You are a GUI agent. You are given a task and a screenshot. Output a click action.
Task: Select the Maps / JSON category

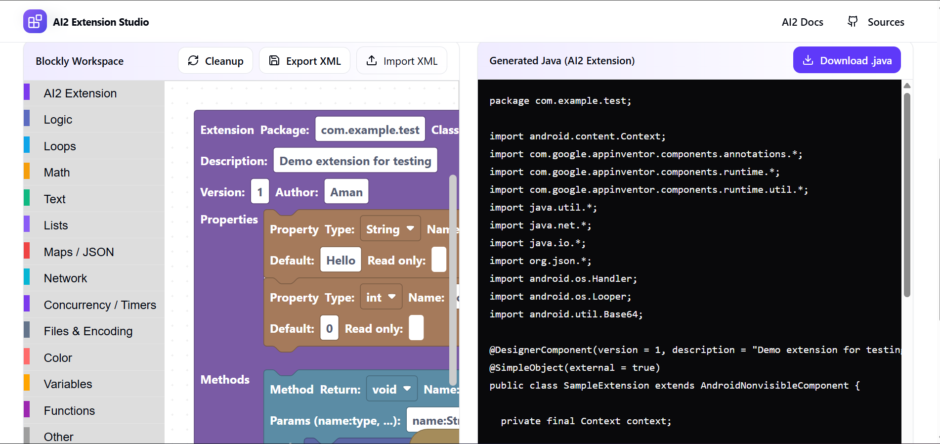coord(79,252)
